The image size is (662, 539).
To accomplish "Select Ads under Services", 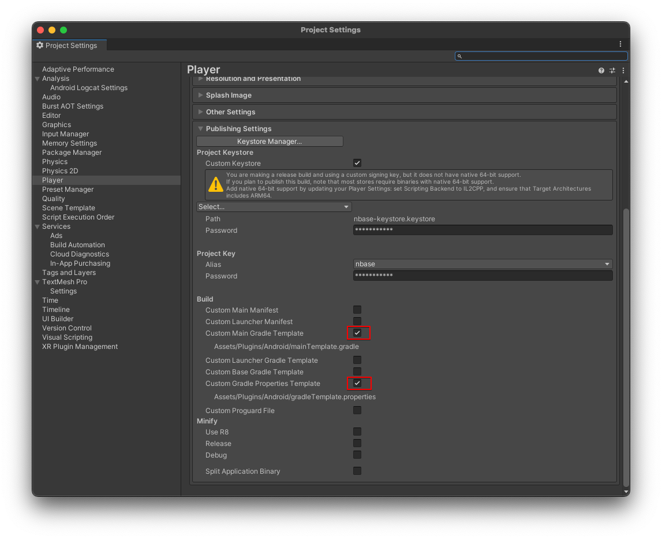I will coord(56,236).
